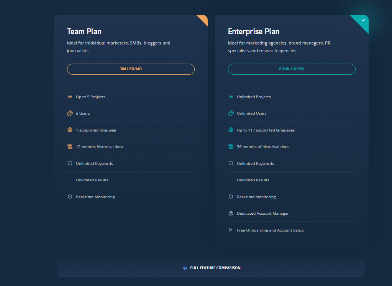Click "Up to 117 supported languages" text
Screen dimensions: 392x286
point(266,130)
